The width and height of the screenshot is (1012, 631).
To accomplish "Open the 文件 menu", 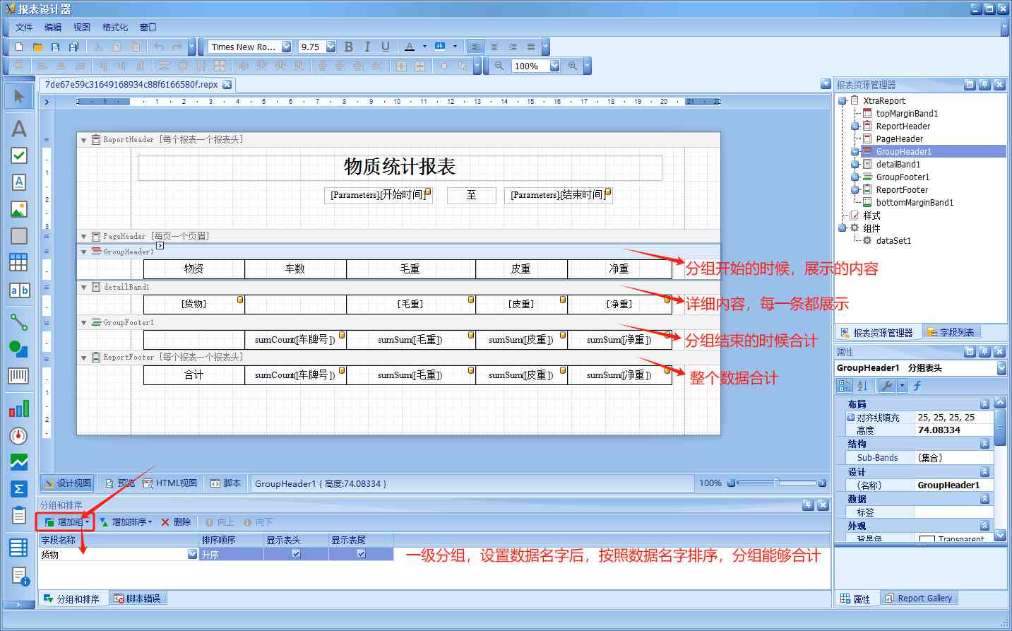I will pyautogui.click(x=24, y=28).
